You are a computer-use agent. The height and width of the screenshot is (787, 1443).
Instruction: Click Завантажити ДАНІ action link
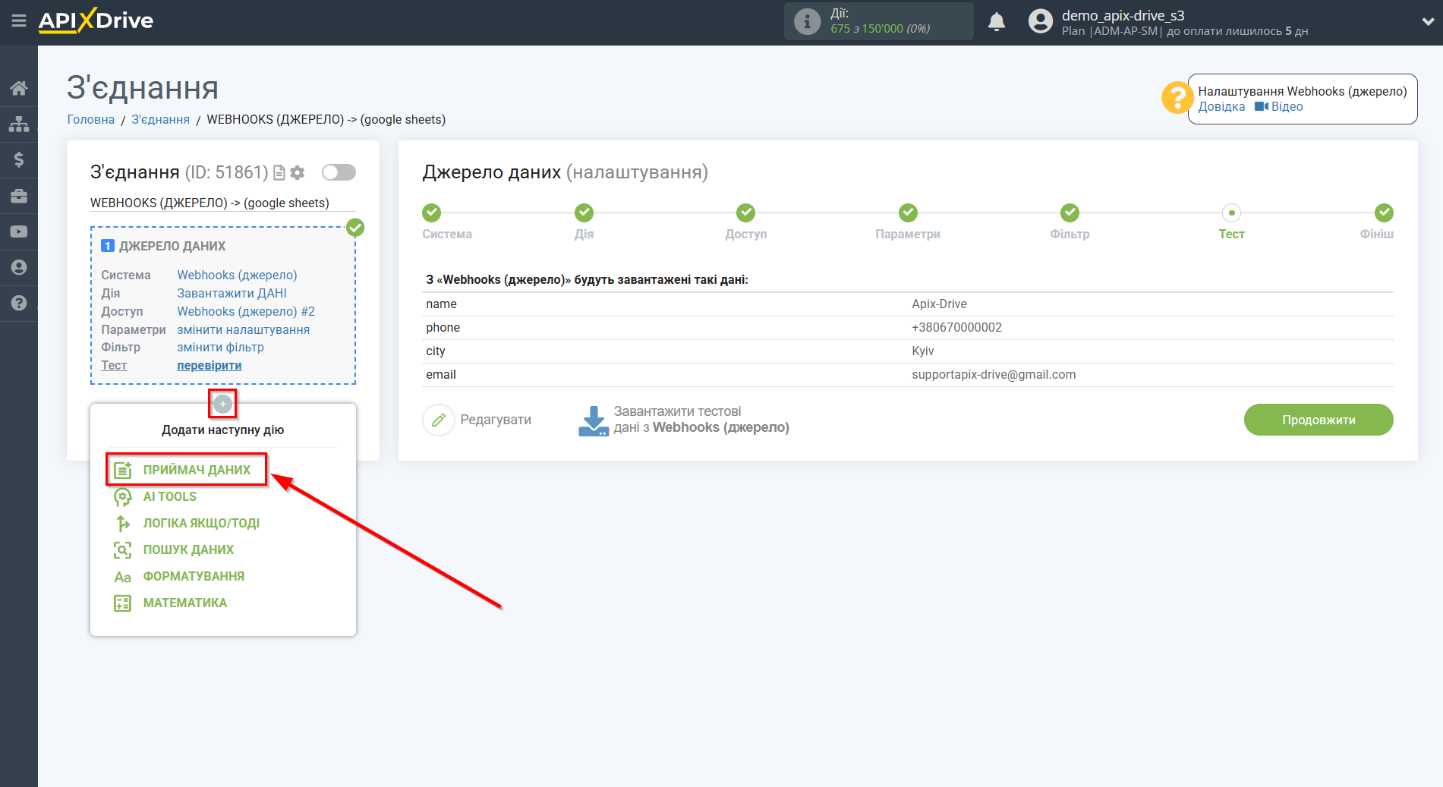tap(232, 293)
